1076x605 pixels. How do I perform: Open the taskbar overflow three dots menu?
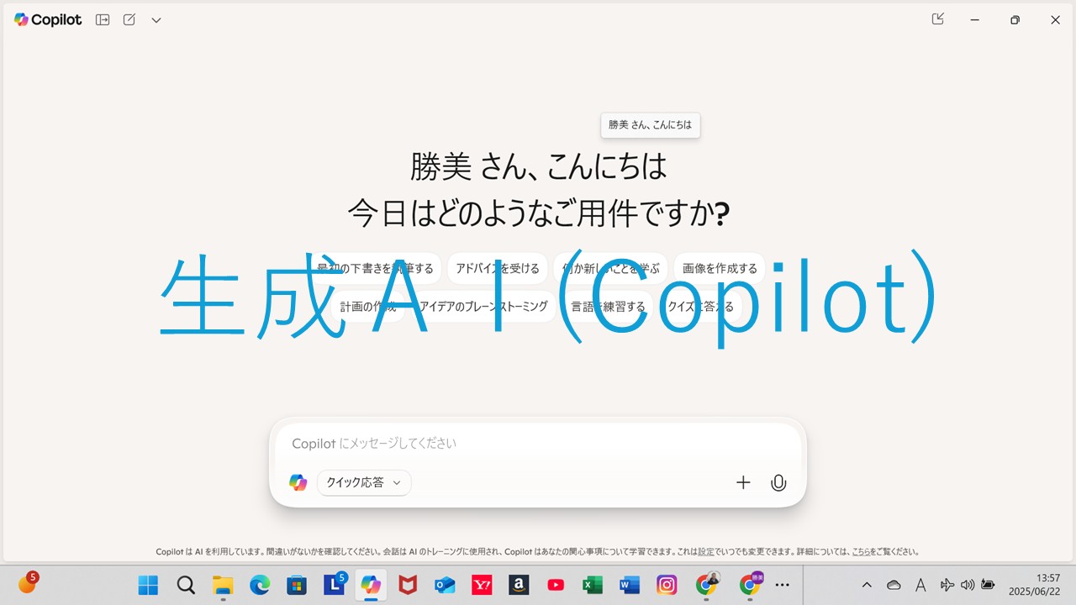[782, 585]
